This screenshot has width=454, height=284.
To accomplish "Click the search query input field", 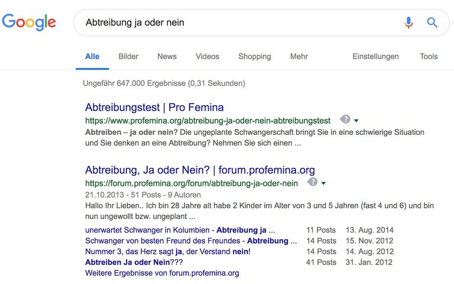I will click(x=236, y=22).
